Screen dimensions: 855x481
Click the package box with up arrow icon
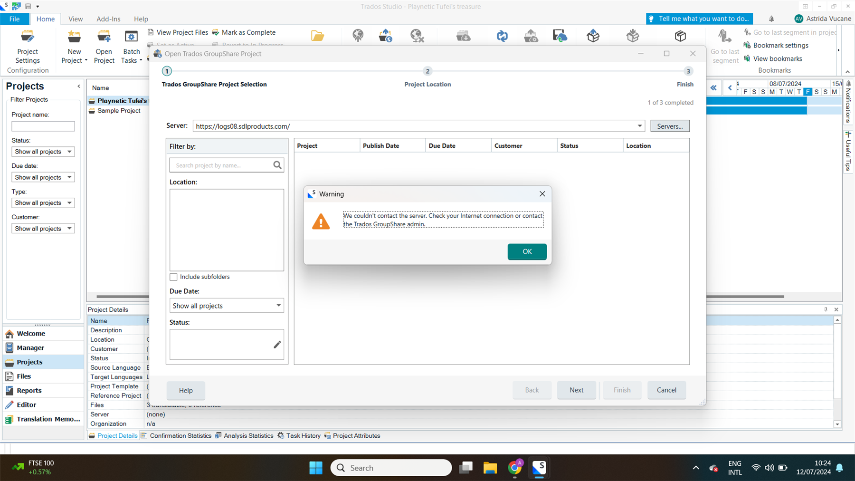pos(593,36)
